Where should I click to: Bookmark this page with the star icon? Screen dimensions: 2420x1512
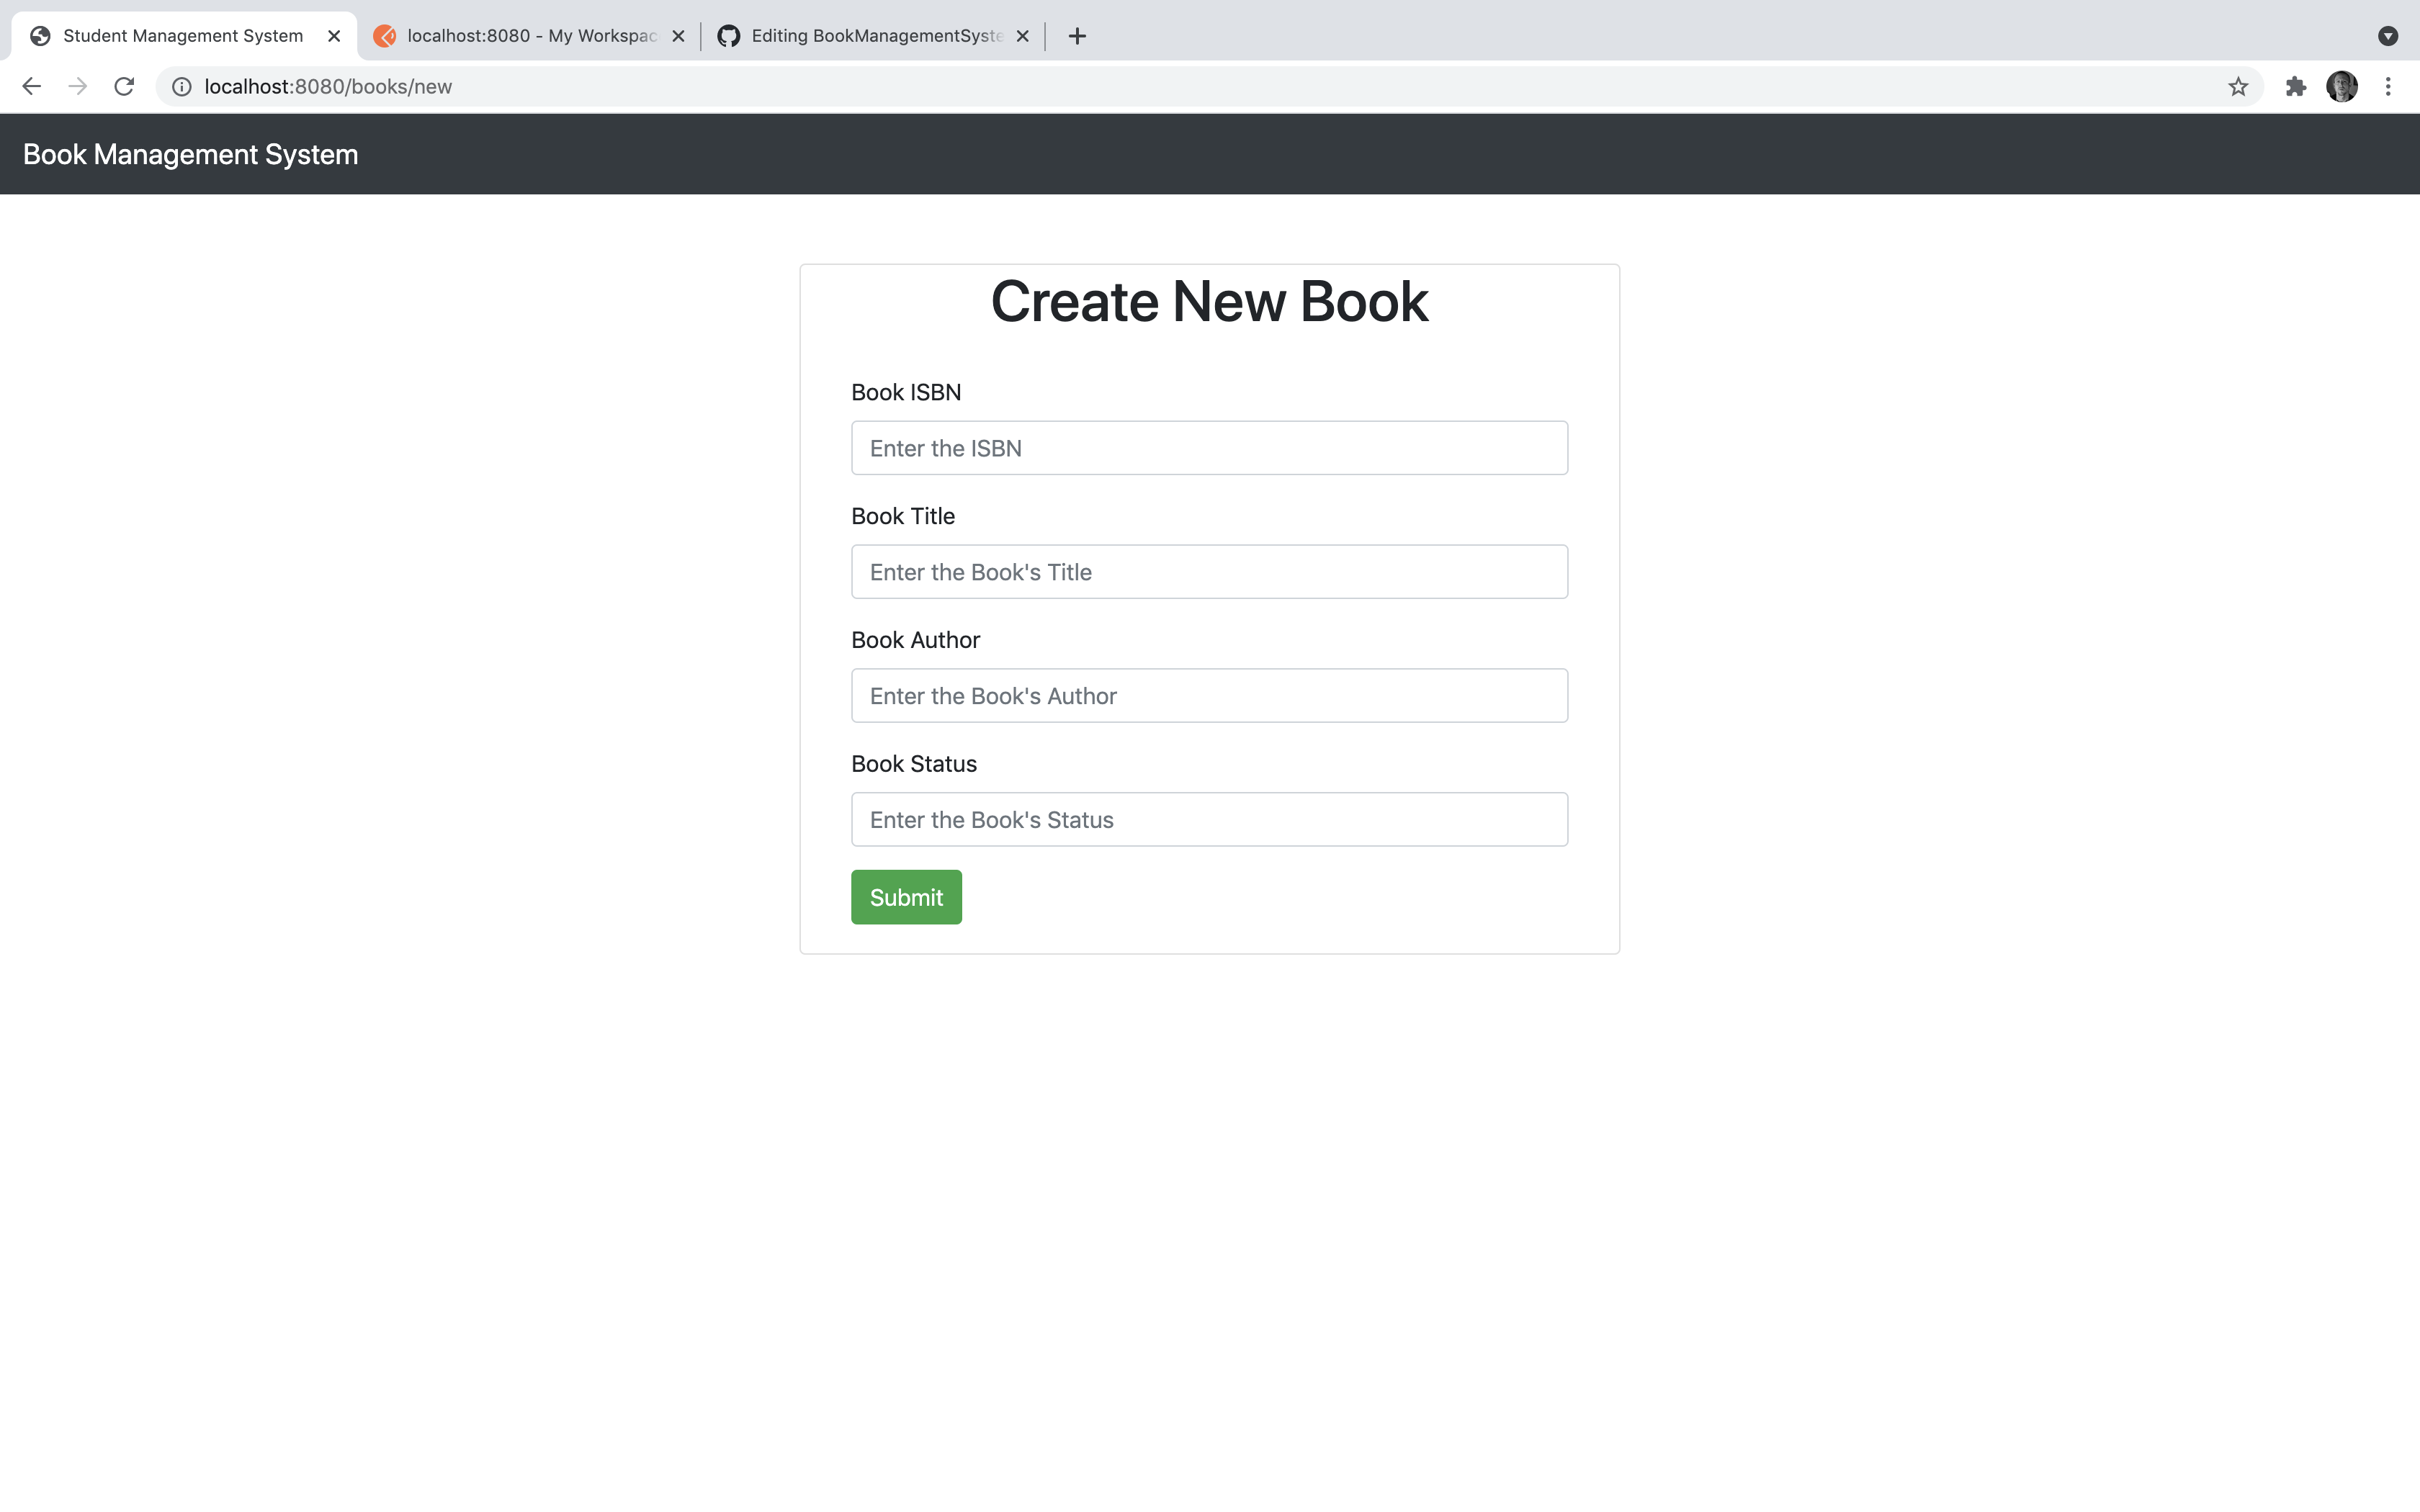(x=2237, y=86)
